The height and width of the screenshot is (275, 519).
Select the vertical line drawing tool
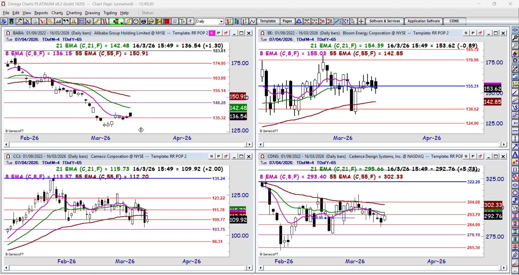click(x=515, y=139)
